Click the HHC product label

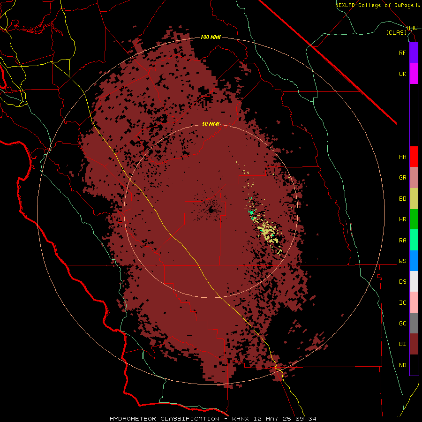pos(412,28)
